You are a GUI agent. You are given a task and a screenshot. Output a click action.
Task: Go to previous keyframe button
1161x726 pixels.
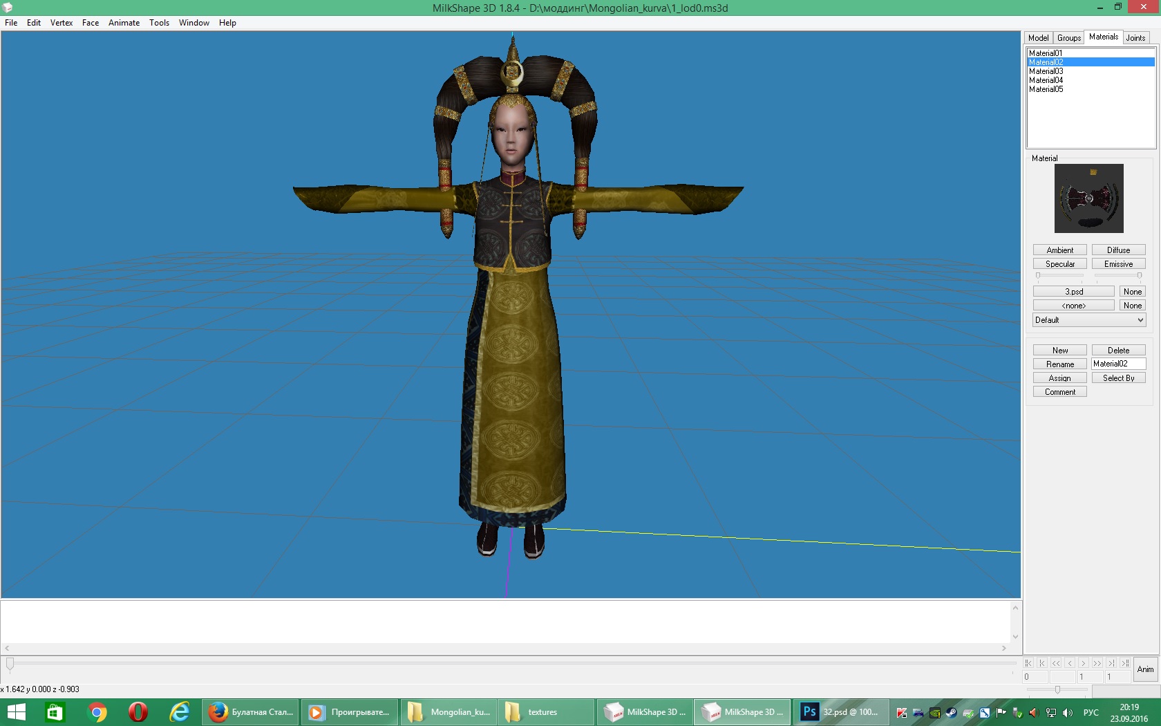pos(1042,663)
